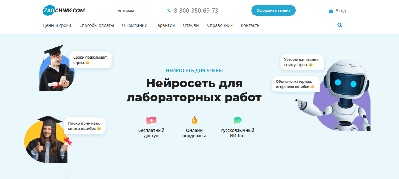Viewport: 399px width, 179px height.
Task: Click the female graduate photo
Action: [48, 141]
